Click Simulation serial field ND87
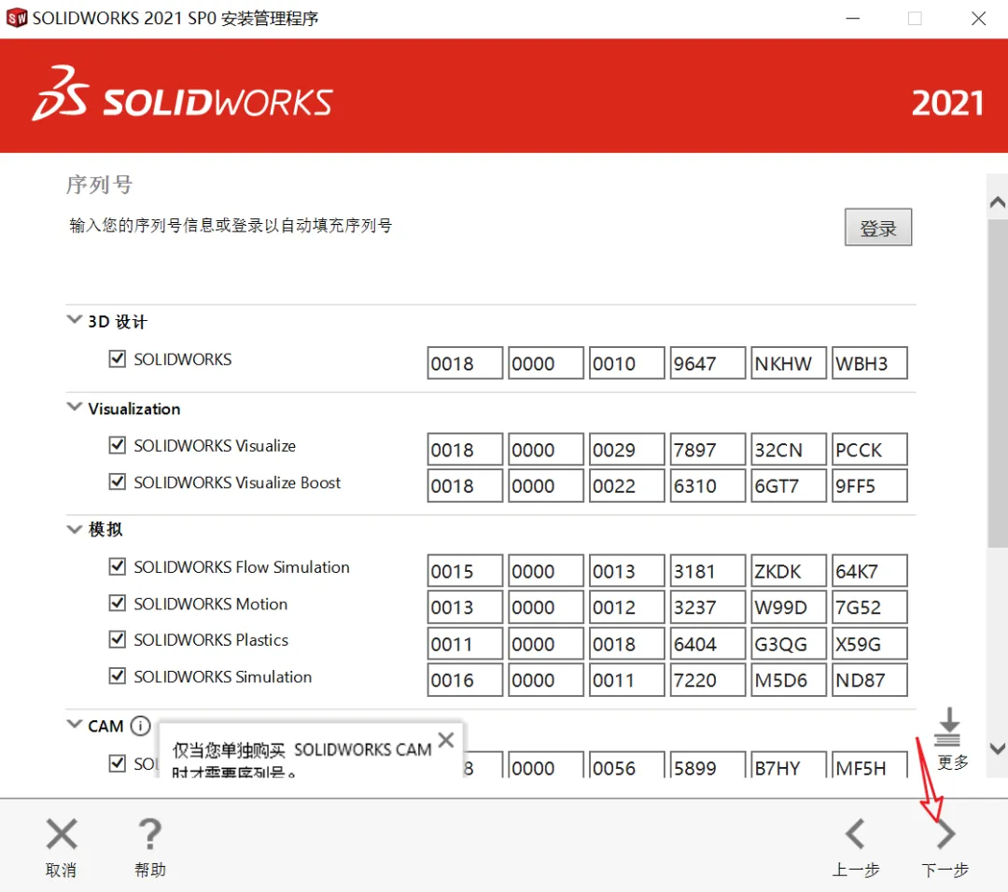Viewport: 1008px width, 892px height. [x=870, y=680]
